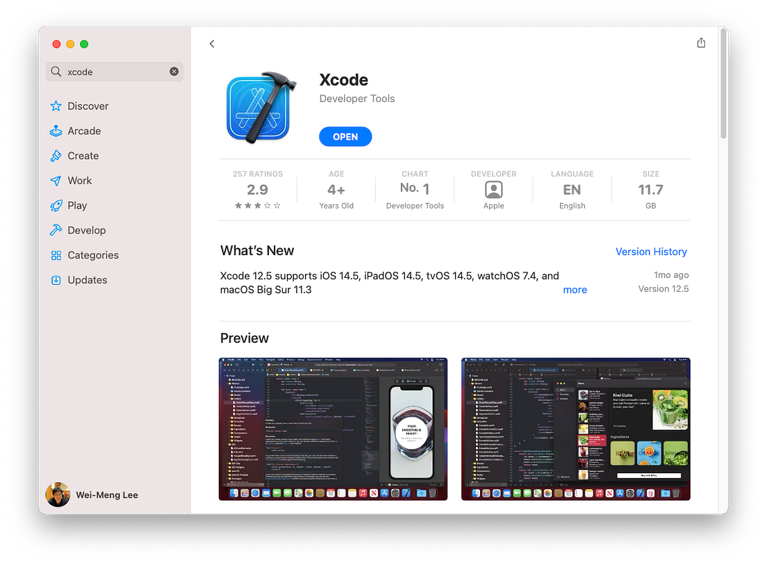Viewport: 767px width, 565px height.
Task: Click the Version 12.5 label
Action: (663, 288)
